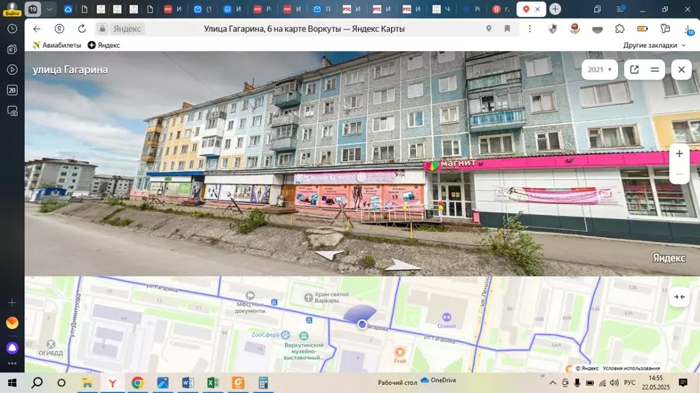Open the video play icon in sidebar

coord(12,70)
